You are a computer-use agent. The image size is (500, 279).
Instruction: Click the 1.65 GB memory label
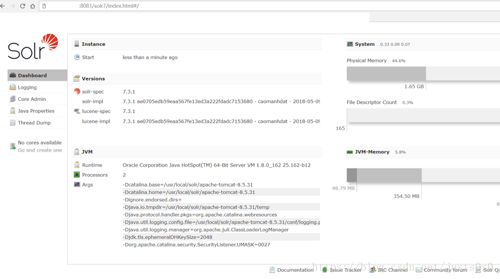tap(414, 86)
